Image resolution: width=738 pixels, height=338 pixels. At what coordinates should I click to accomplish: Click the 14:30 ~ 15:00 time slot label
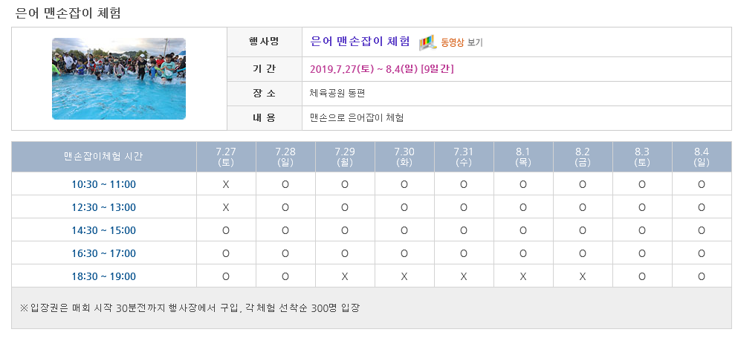coord(103,230)
